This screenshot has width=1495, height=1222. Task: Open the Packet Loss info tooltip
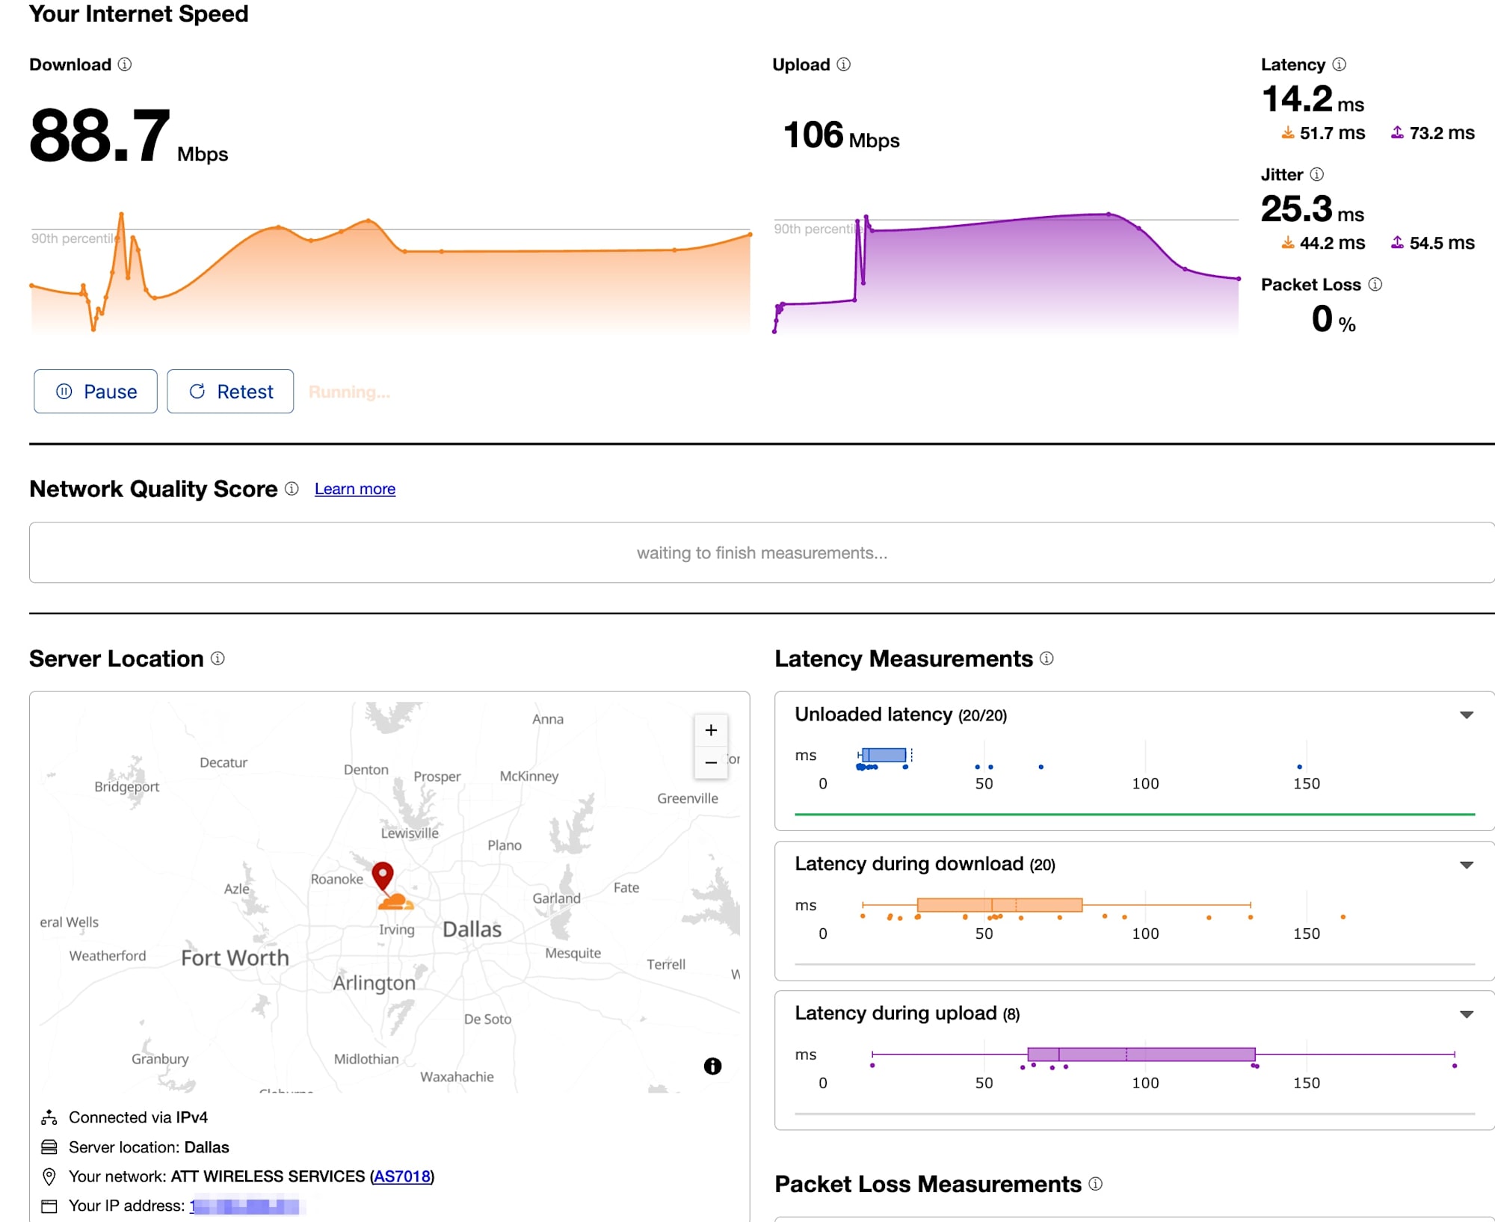point(1374,284)
